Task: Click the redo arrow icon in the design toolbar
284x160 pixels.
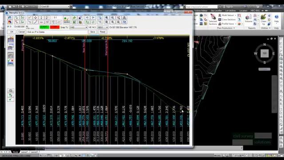Action: tap(93, 18)
